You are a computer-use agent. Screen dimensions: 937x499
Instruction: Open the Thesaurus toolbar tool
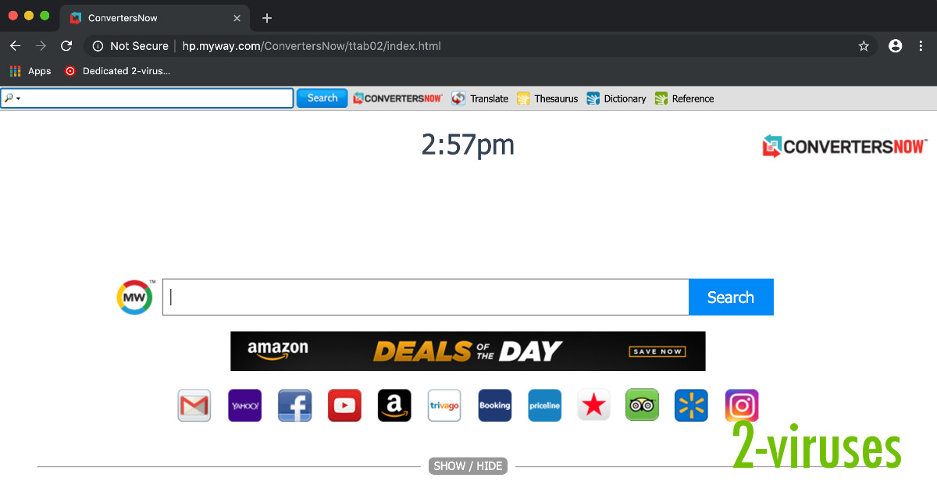(x=547, y=98)
